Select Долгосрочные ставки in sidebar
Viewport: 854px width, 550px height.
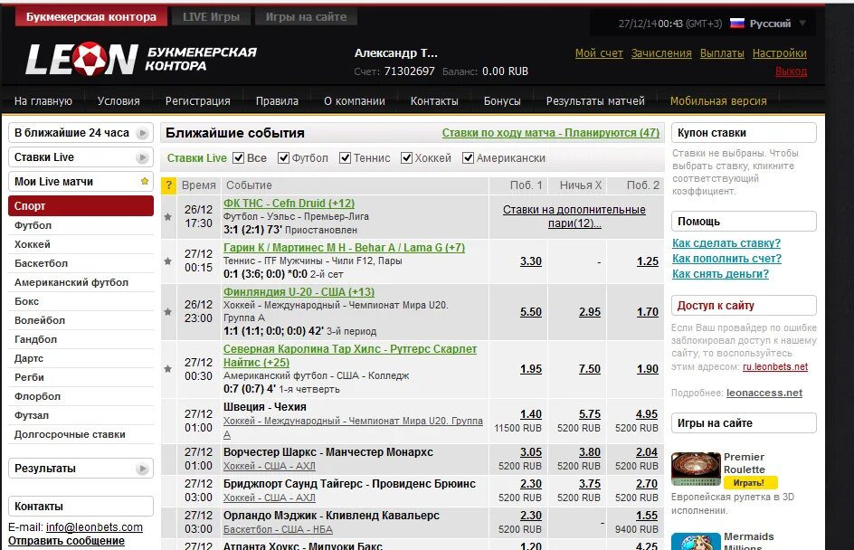tap(81, 434)
